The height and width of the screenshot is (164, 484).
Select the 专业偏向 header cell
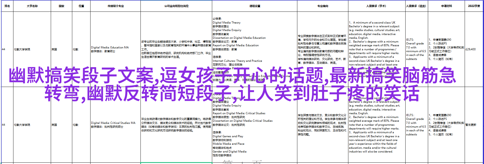pyautogui.click(x=323, y=6)
